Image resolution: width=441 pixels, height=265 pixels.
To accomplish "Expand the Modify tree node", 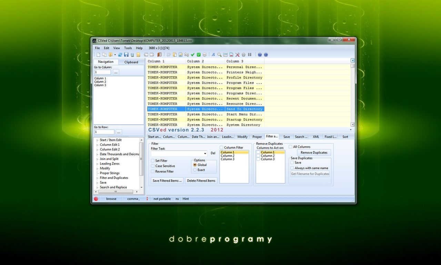I will (97, 168).
